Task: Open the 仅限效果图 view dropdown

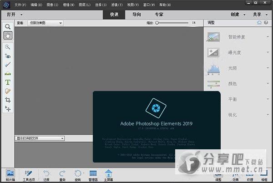Action: [45, 23]
